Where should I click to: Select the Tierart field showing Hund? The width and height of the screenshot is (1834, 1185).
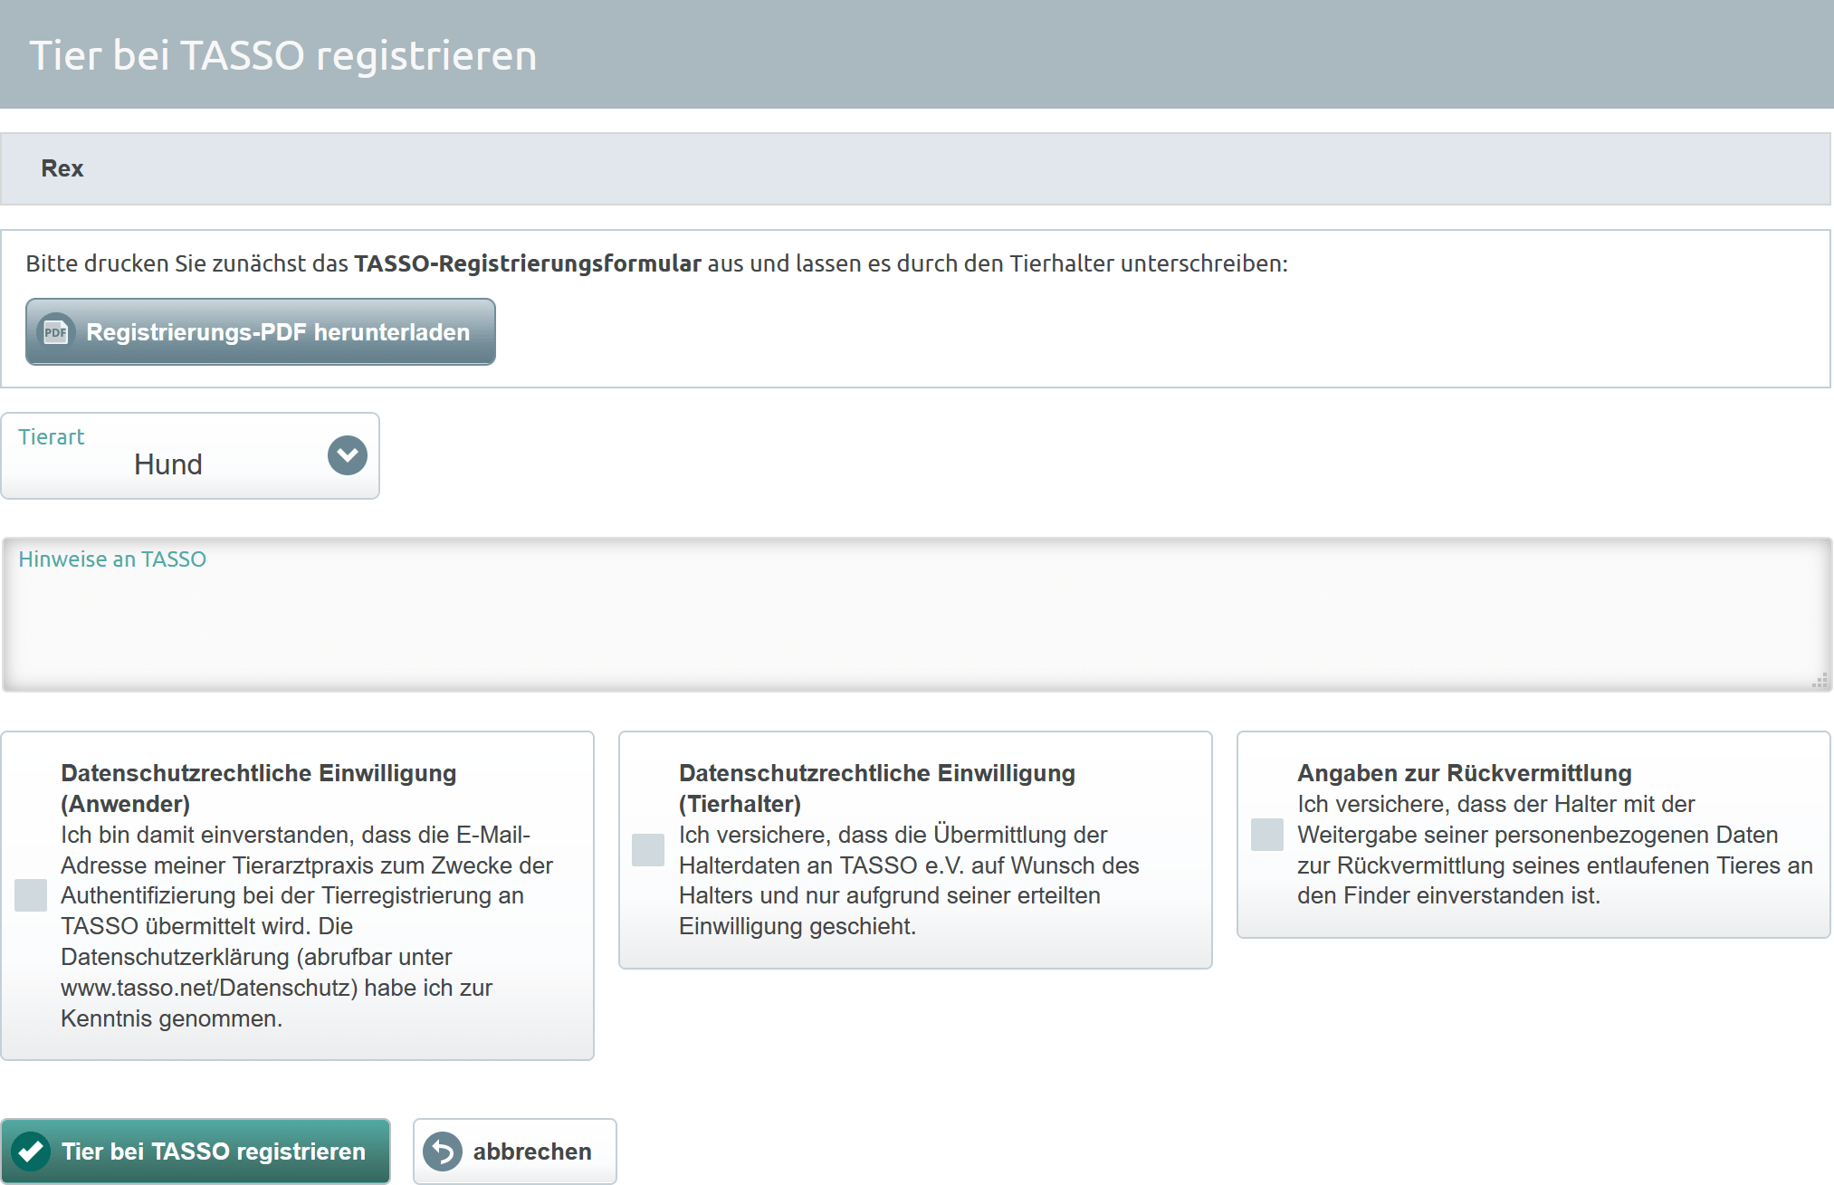(190, 456)
